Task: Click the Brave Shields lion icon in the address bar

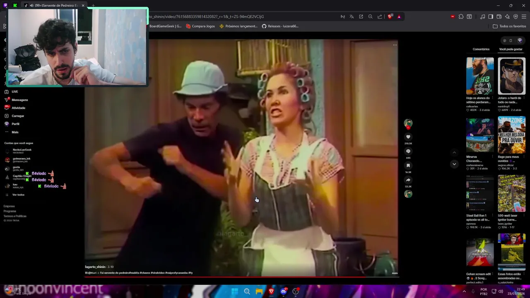Action: pos(390,17)
